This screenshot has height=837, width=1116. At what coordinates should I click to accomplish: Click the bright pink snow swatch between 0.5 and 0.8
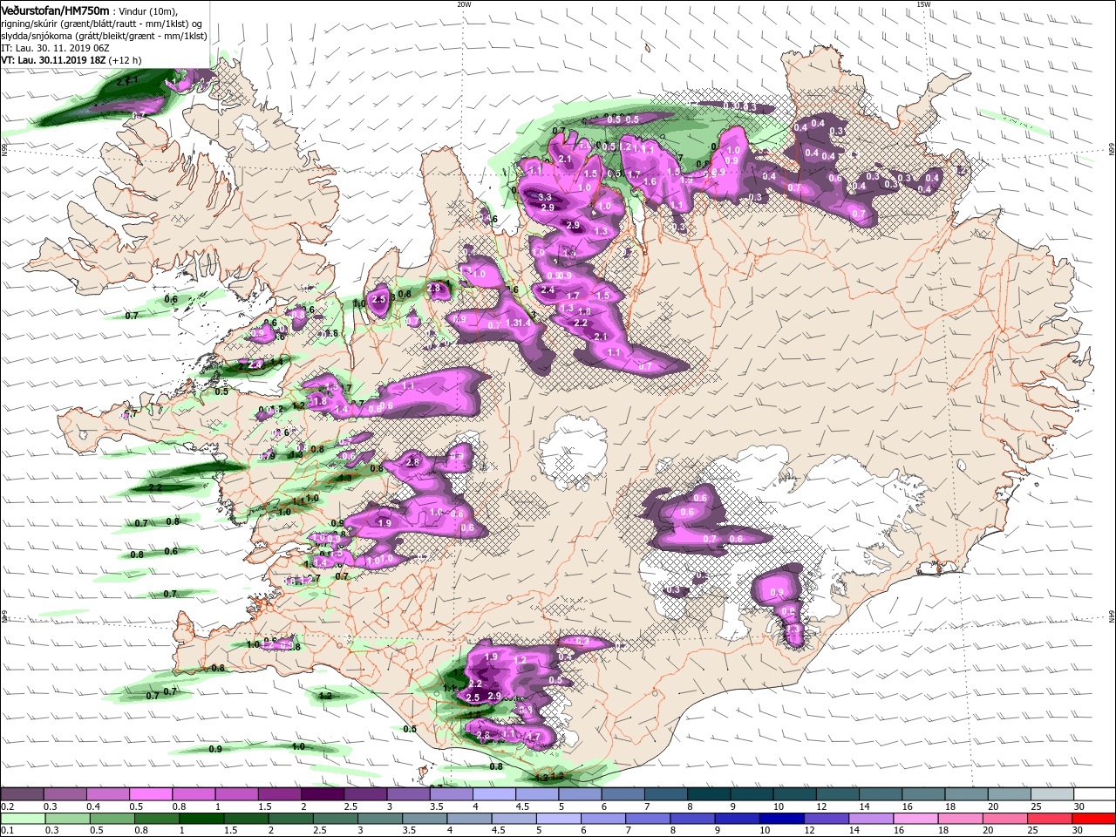pyautogui.click(x=150, y=794)
